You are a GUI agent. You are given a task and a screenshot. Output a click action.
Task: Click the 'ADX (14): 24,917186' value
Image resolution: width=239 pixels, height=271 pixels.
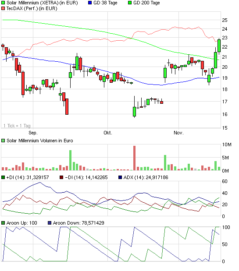pyautogui.click(x=146, y=177)
